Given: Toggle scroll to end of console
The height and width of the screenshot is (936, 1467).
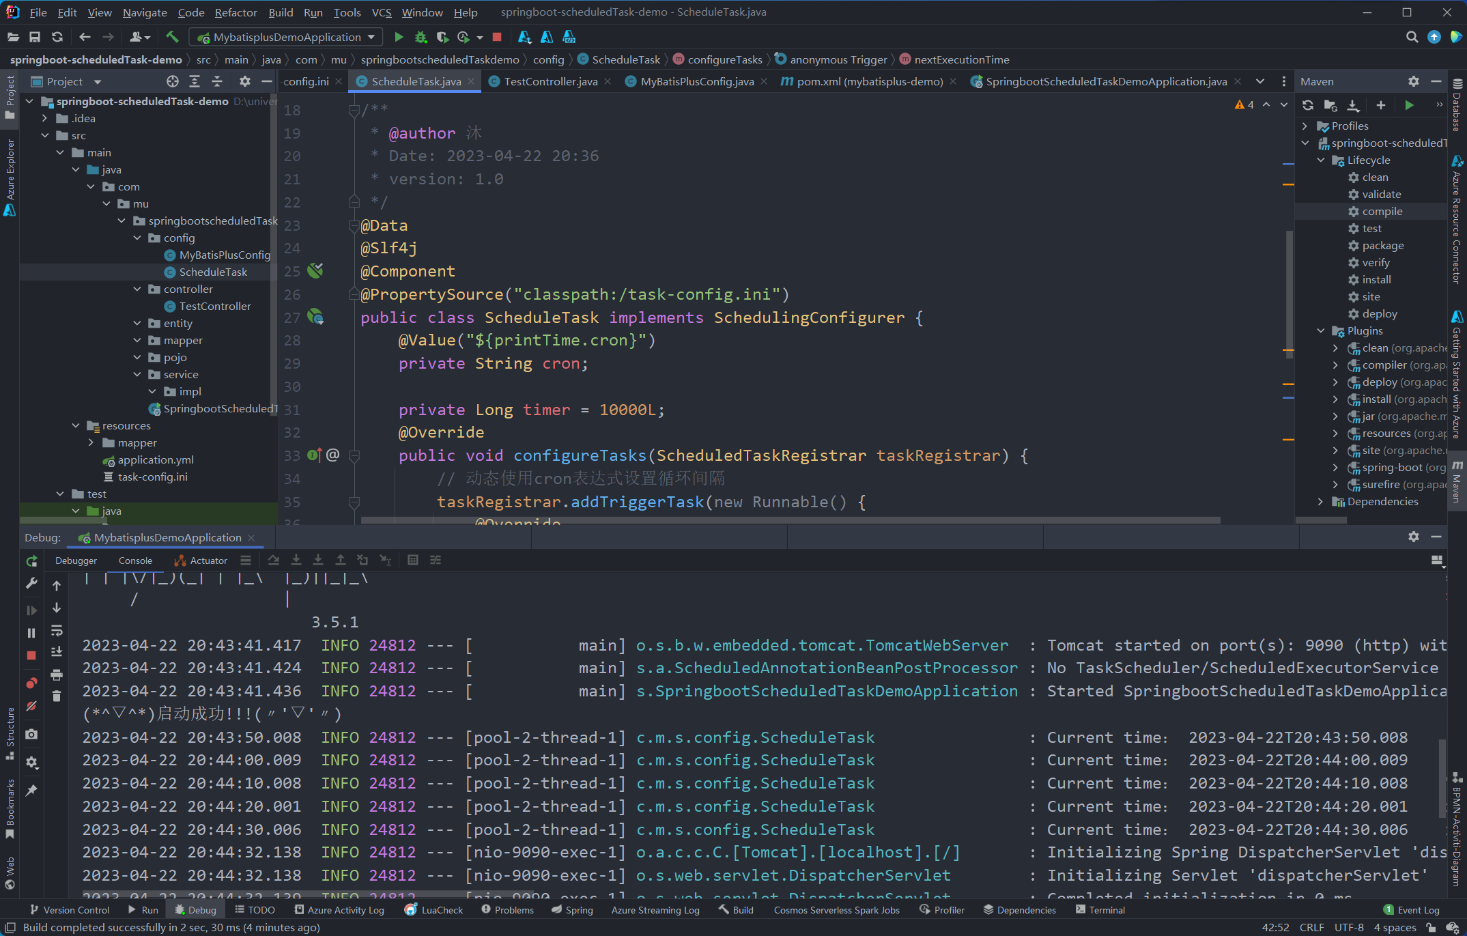Looking at the screenshot, I should tap(57, 652).
